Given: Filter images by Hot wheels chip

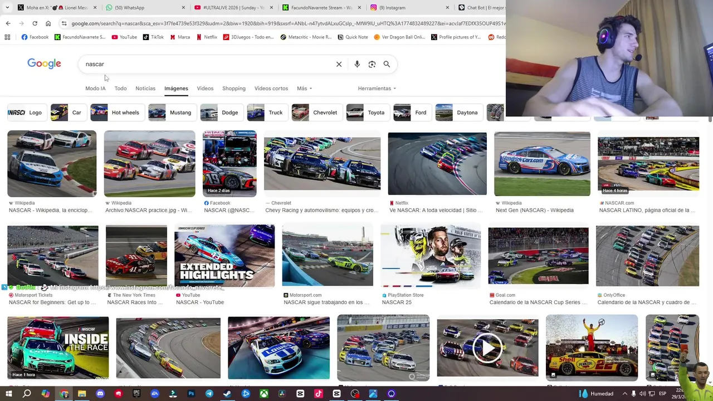Looking at the screenshot, I should [116, 113].
